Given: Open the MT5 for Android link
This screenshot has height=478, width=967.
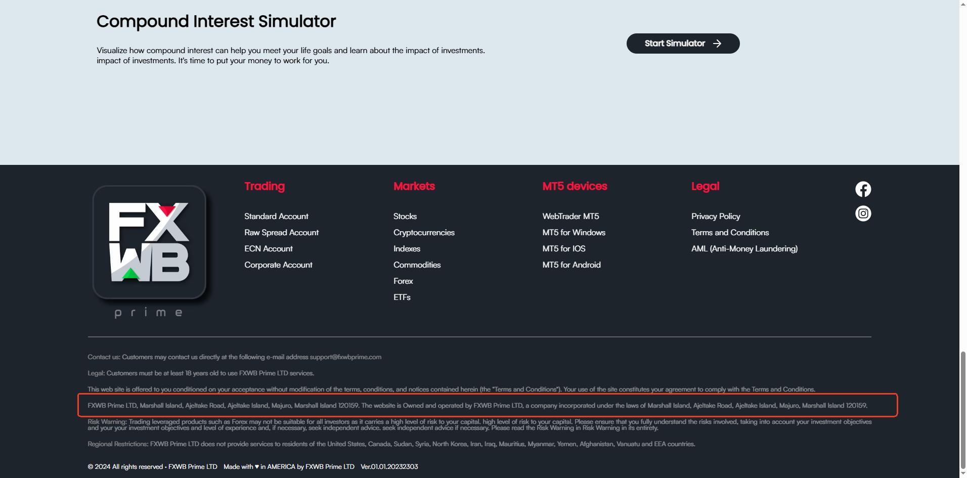Looking at the screenshot, I should click(572, 265).
